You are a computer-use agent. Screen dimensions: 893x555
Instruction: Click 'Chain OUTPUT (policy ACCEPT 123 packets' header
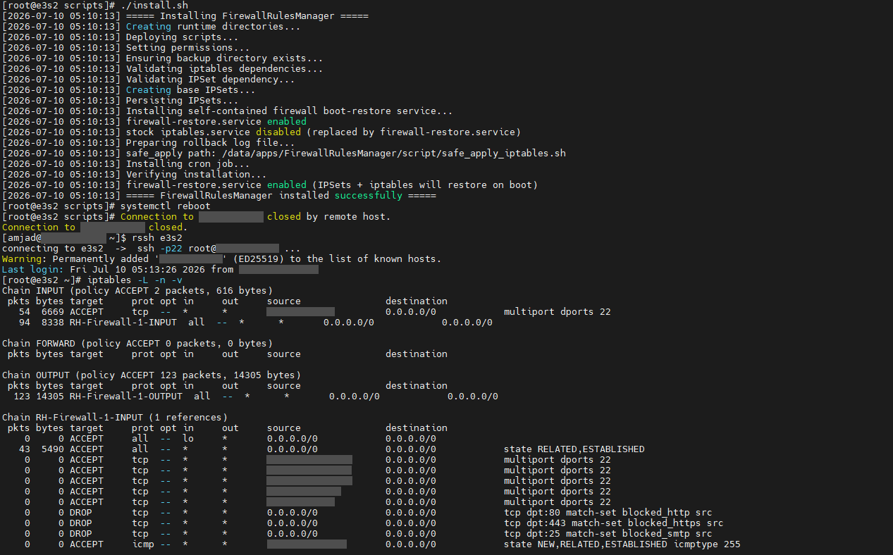coord(152,375)
